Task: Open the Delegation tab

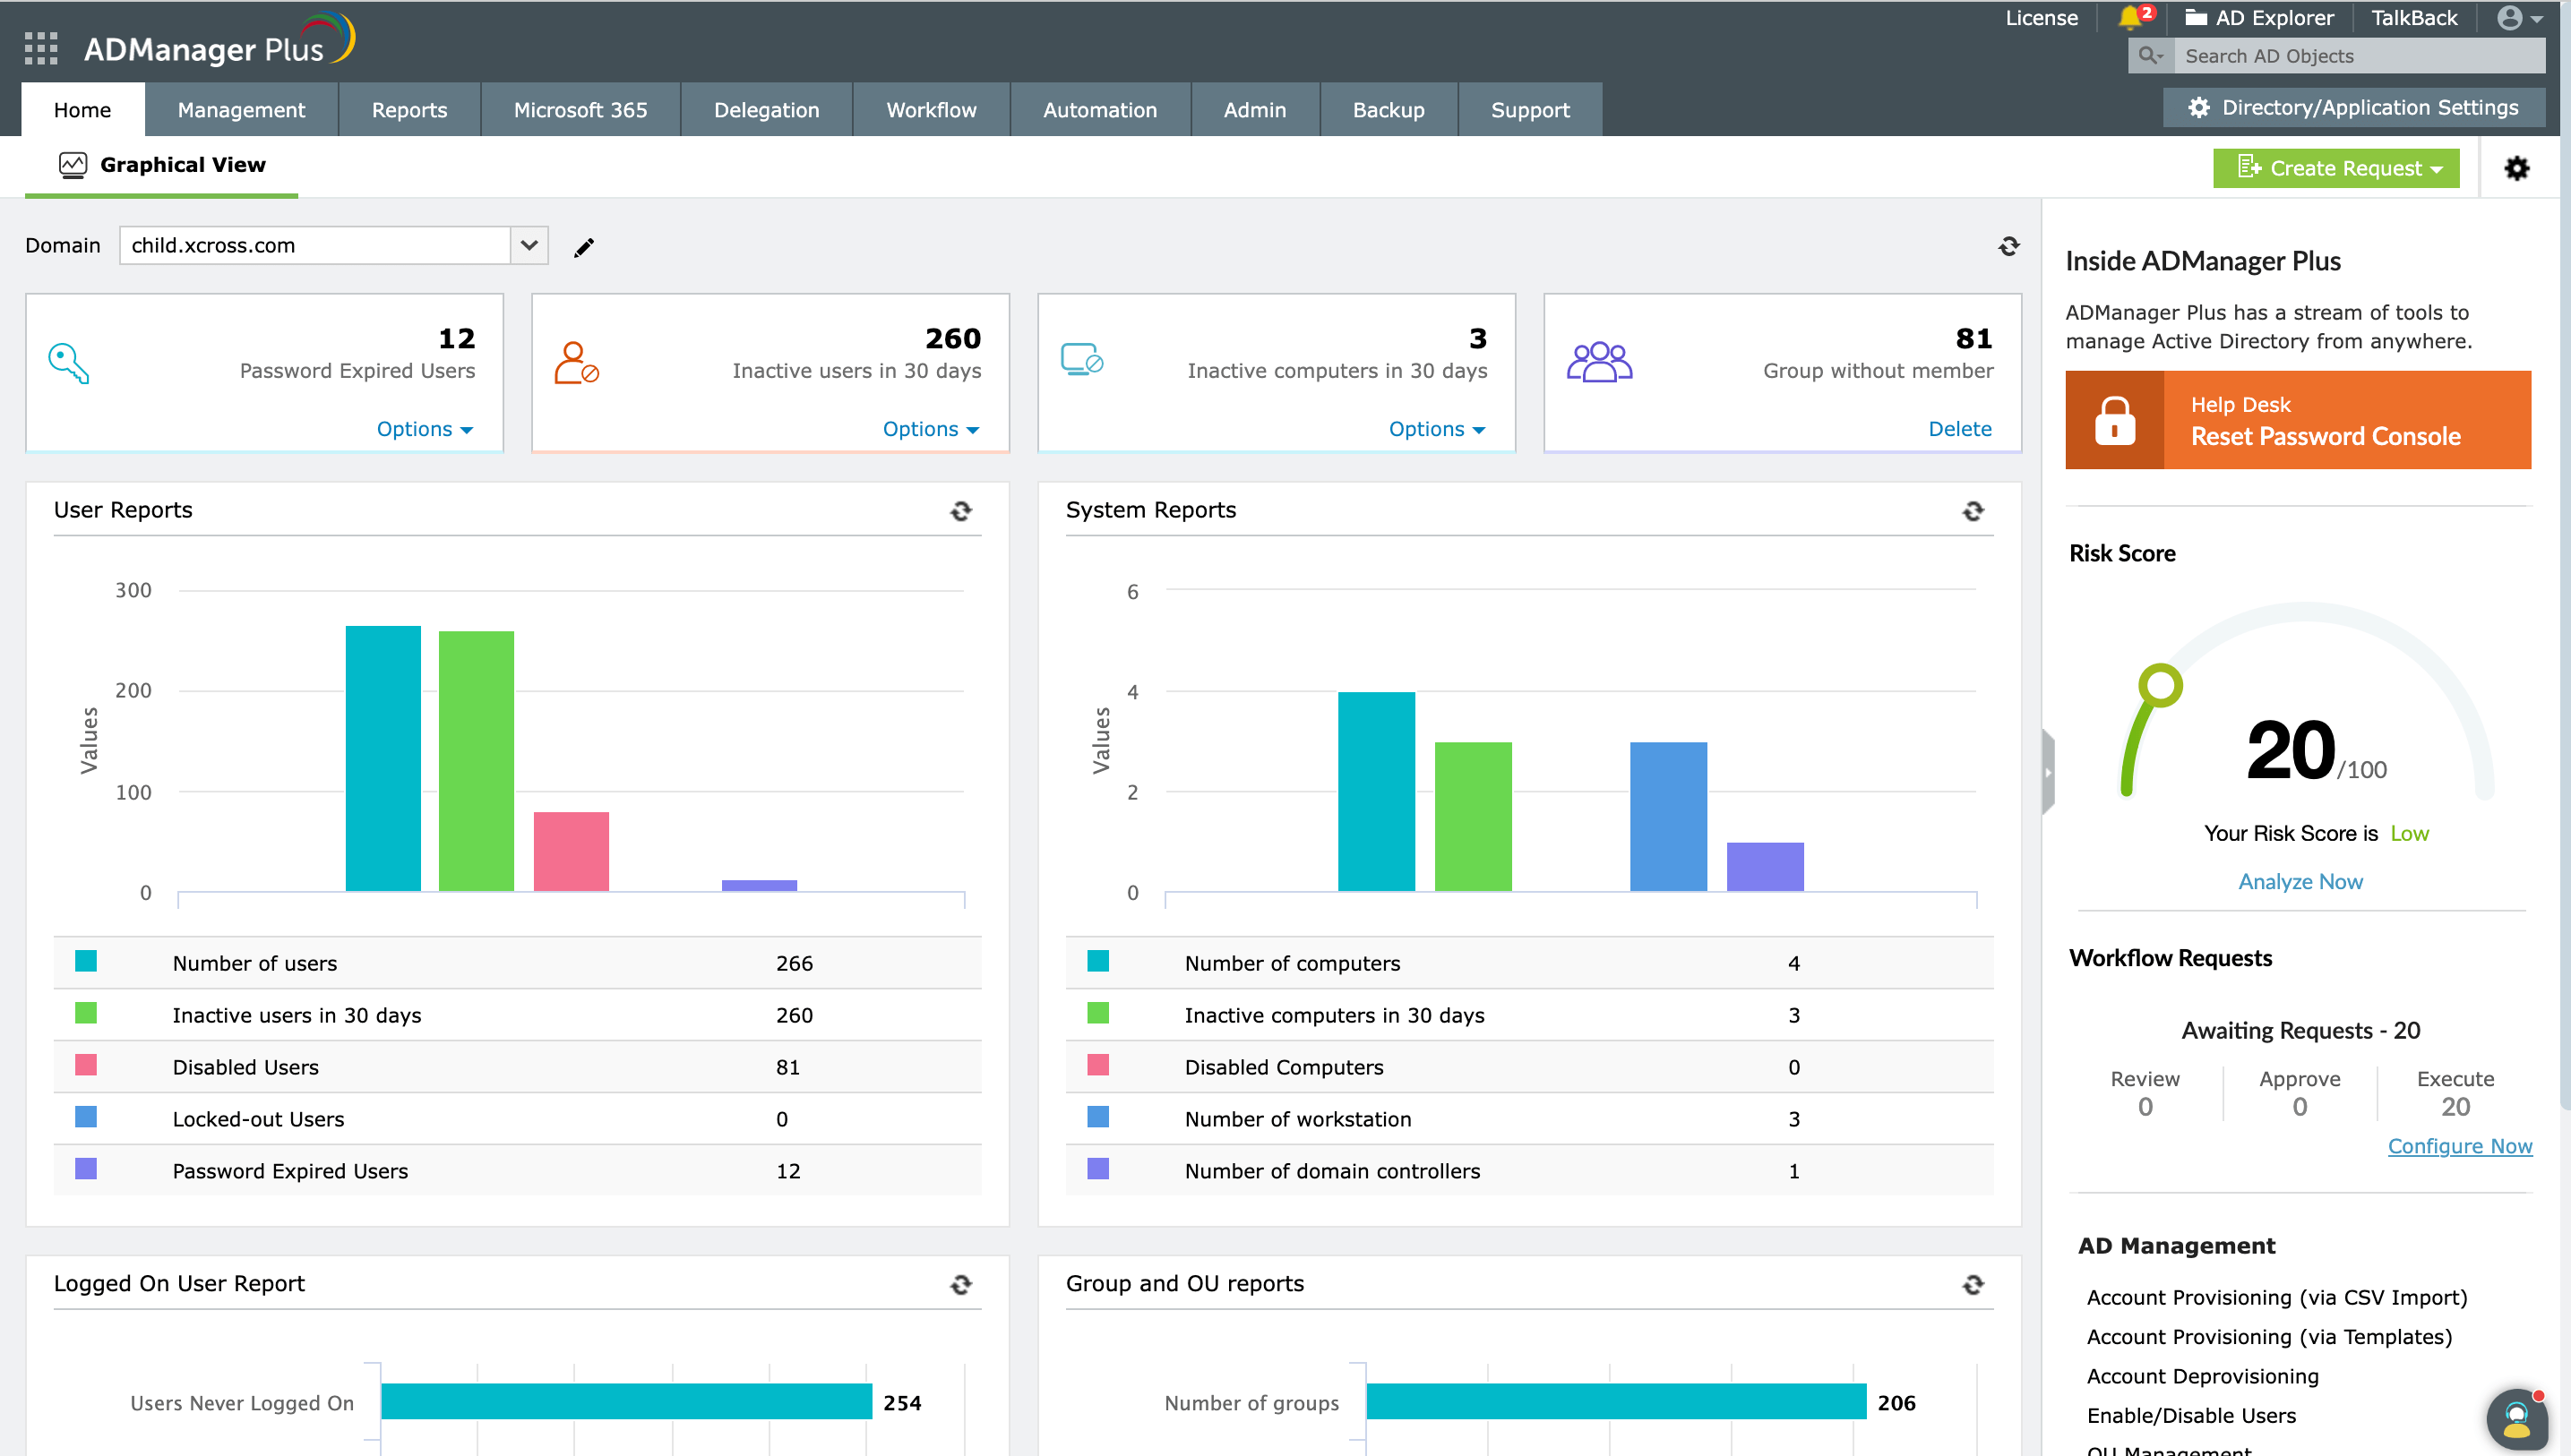Action: click(x=766, y=110)
